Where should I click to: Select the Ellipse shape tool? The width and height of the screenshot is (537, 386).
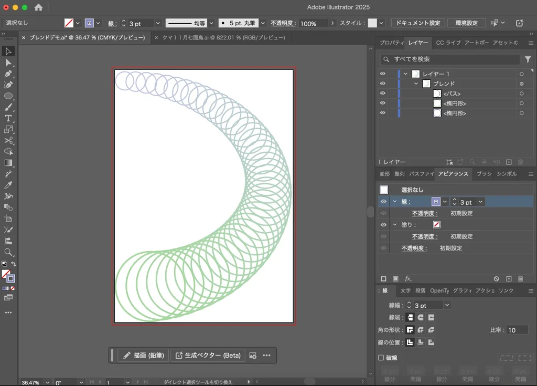pos(8,96)
